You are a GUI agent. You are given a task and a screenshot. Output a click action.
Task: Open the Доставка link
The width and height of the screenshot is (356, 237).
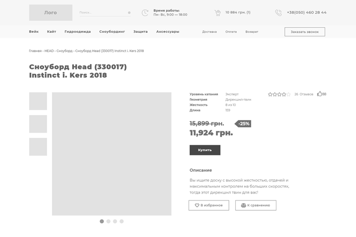click(x=209, y=32)
